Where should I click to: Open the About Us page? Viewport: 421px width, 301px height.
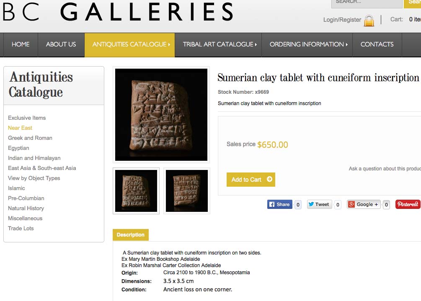click(x=61, y=44)
